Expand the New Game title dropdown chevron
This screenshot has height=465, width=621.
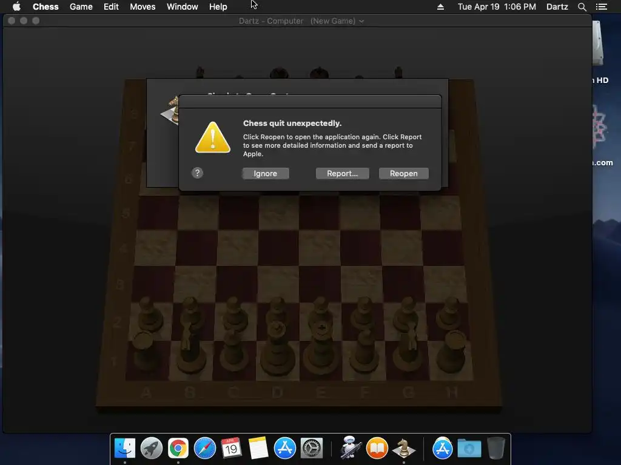click(361, 21)
